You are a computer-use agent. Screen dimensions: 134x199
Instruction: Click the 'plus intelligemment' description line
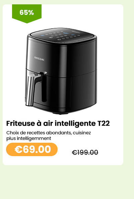[x=29, y=138]
